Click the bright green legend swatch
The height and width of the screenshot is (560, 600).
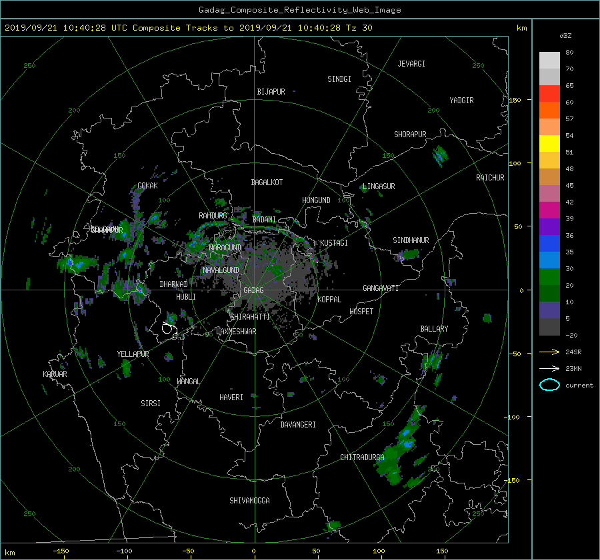point(549,276)
